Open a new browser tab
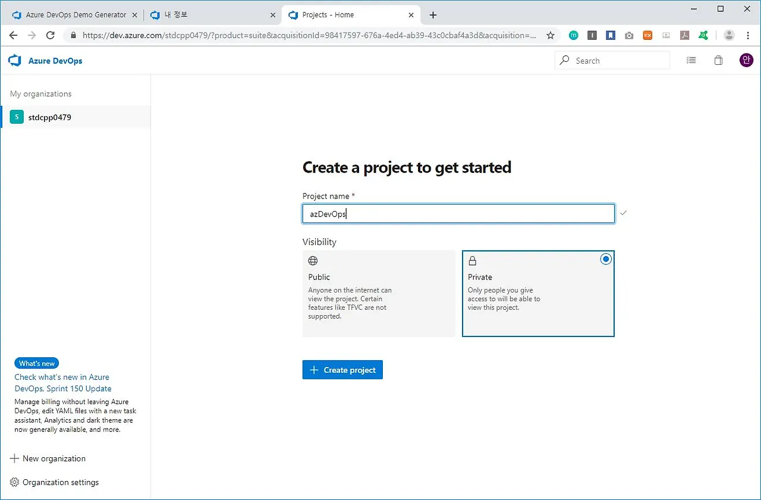Screen dimensions: 761x500 pos(433,15)
